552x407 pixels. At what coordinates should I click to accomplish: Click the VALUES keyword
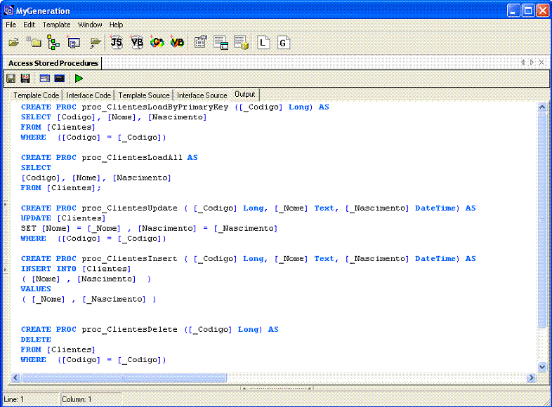pos(36,289)
